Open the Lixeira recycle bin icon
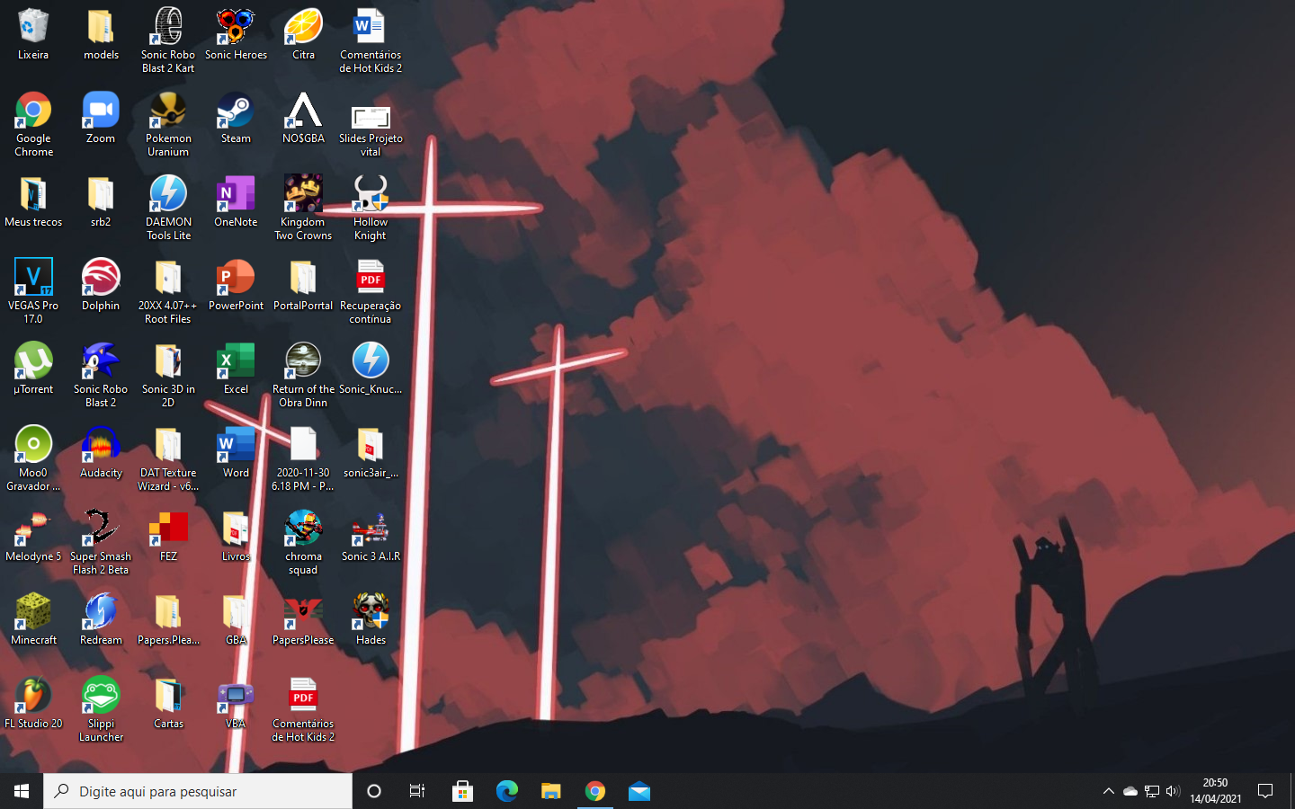 click(x=33, y=34)
